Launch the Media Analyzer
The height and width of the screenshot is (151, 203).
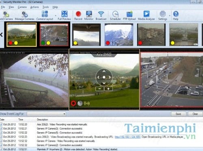pos(147,16)
